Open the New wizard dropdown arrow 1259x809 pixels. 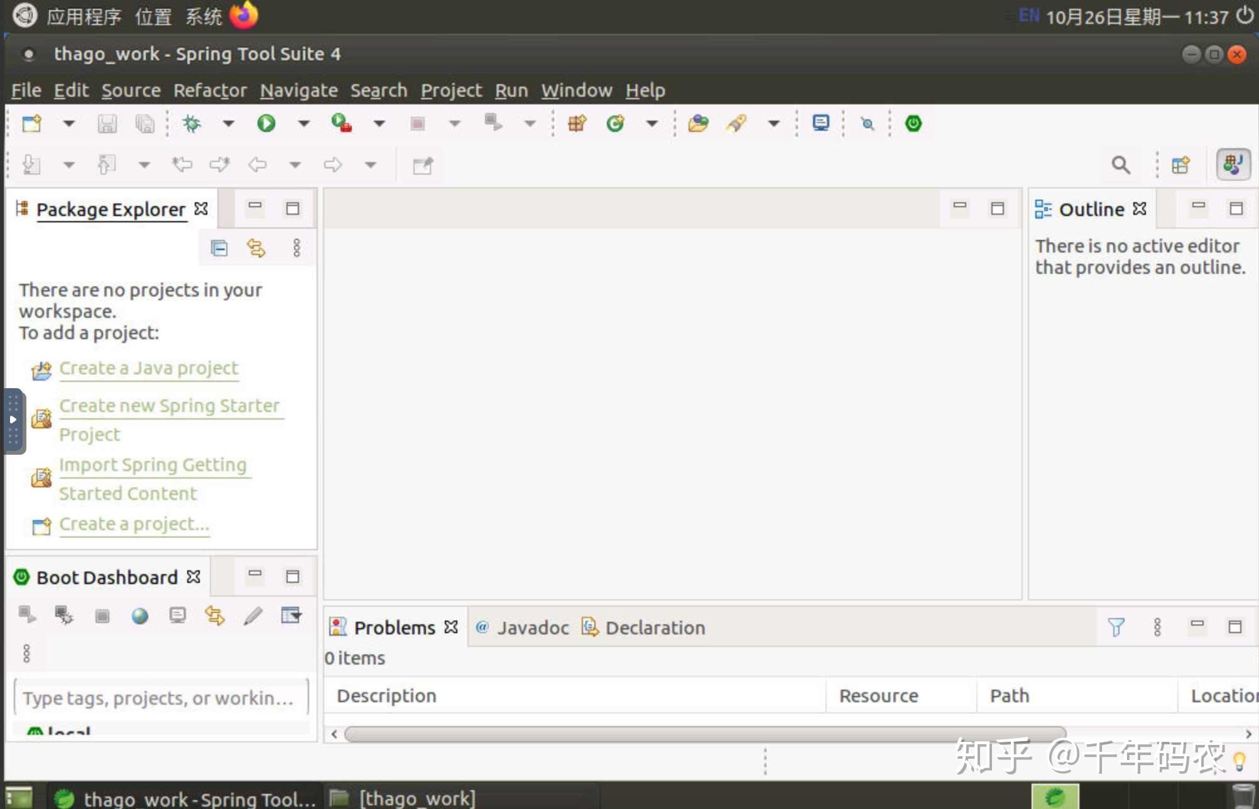[68, 123]
